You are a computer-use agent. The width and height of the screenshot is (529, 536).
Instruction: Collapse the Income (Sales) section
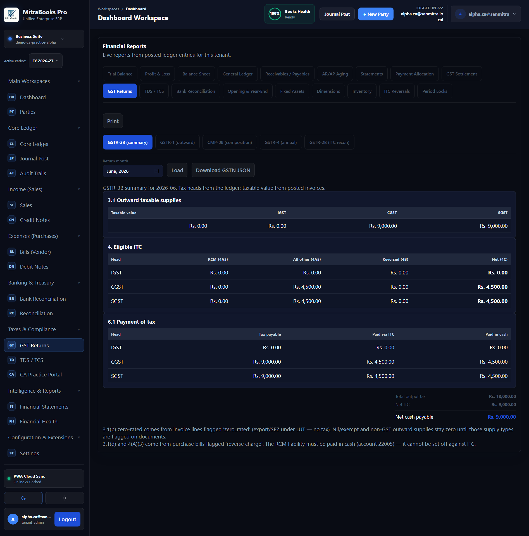44,189
